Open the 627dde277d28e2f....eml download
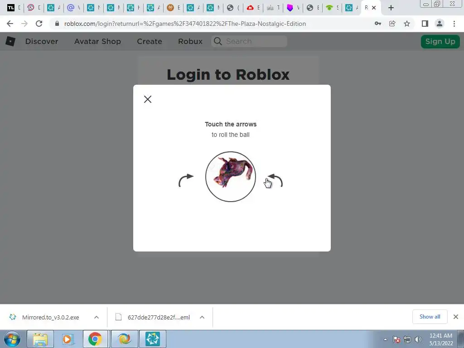The height and width of the screenshot is (348, 464). [153, 317]
